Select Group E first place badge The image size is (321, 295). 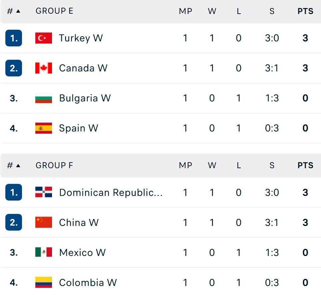pos(14,38)
